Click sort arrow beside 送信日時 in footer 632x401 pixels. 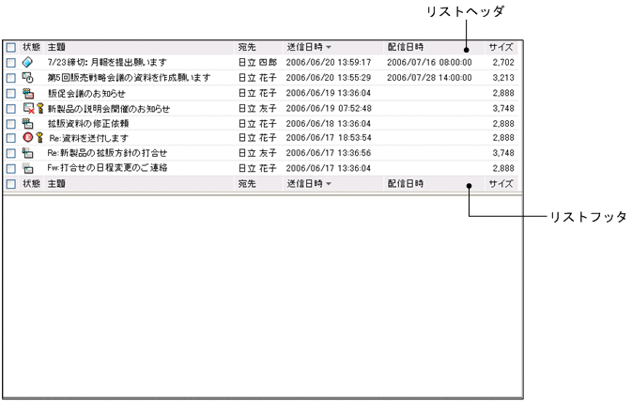pyautogui.click(x=329, y=184)
